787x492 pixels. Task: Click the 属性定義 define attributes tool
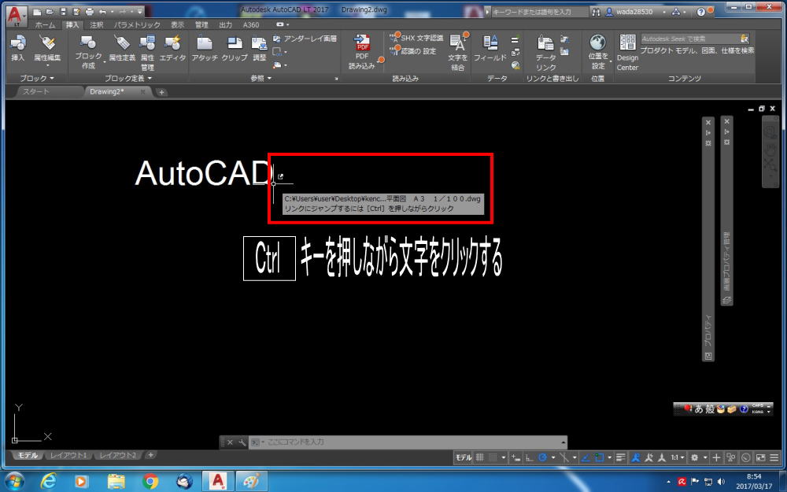(122, 49)
